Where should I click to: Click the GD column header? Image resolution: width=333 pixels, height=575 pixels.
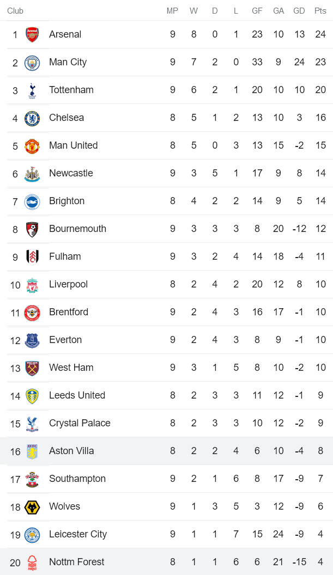299,11
